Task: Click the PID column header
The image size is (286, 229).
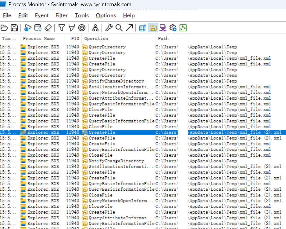Action: click(73, 39)
